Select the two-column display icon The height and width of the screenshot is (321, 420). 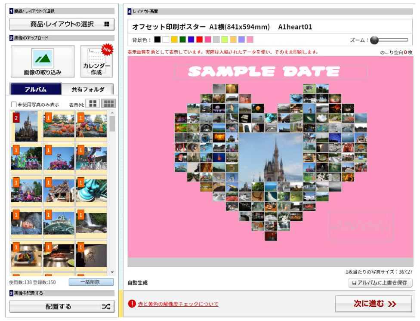(93, 103)
